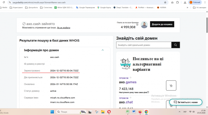Click the taskbar Пошук search box
Screen dimensions: 208x115
click(71, 112)
